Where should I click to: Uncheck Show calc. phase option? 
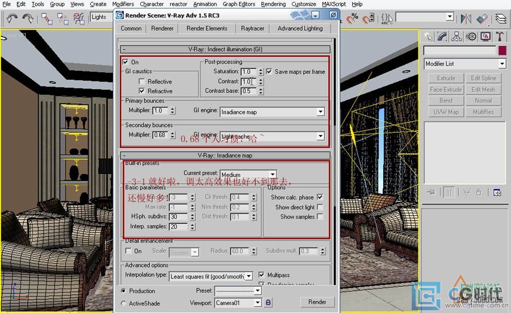pos(320,197)
